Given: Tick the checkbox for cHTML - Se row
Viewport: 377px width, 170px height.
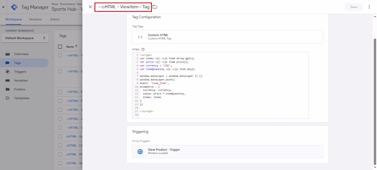Looking at the screenshot, I should [60, 163].
